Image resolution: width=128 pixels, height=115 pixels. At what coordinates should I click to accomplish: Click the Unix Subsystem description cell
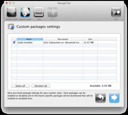(63, 42)
